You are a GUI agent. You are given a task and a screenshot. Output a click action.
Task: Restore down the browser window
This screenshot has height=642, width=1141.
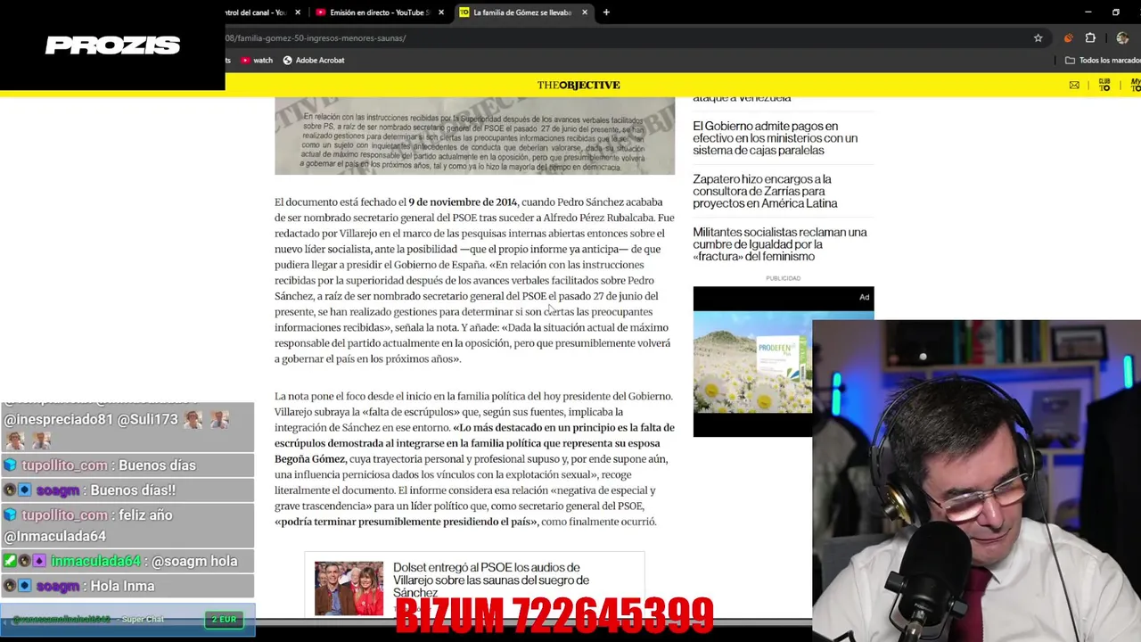(x=1116, y=12)
